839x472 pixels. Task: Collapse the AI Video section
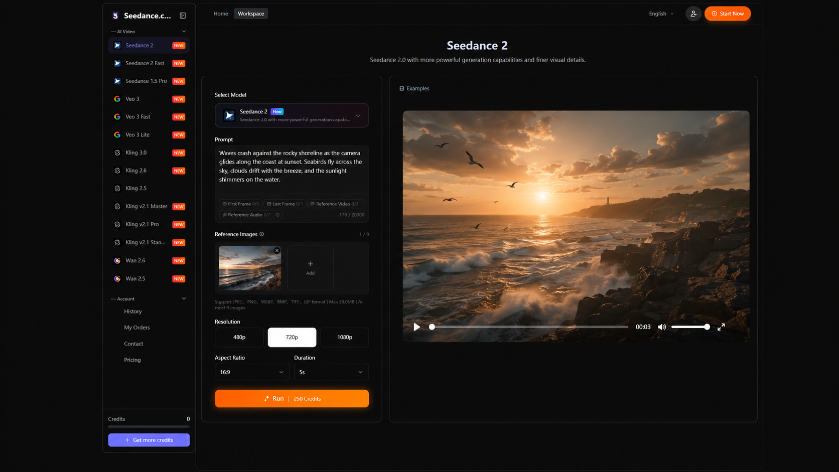(184, 31)
